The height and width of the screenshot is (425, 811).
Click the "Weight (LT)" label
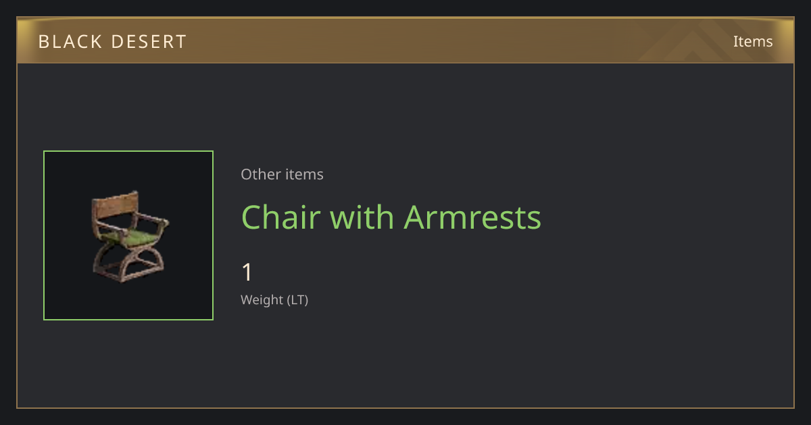pos(274,300)
